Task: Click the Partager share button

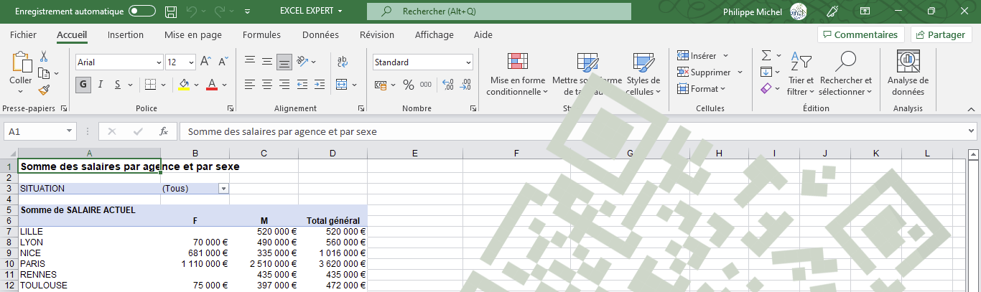Action: point(942,34)
